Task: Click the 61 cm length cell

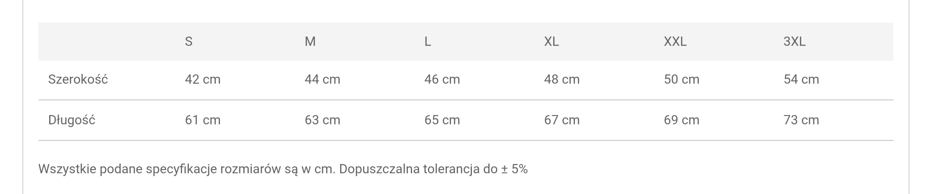Action: [x=203, y=120]
